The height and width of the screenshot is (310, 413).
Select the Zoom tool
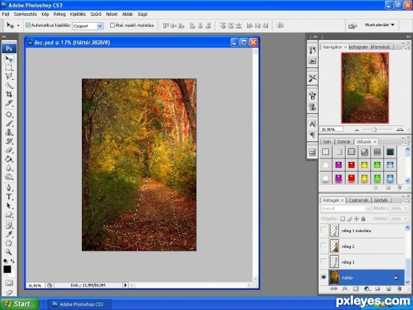(x=9, y=252)
